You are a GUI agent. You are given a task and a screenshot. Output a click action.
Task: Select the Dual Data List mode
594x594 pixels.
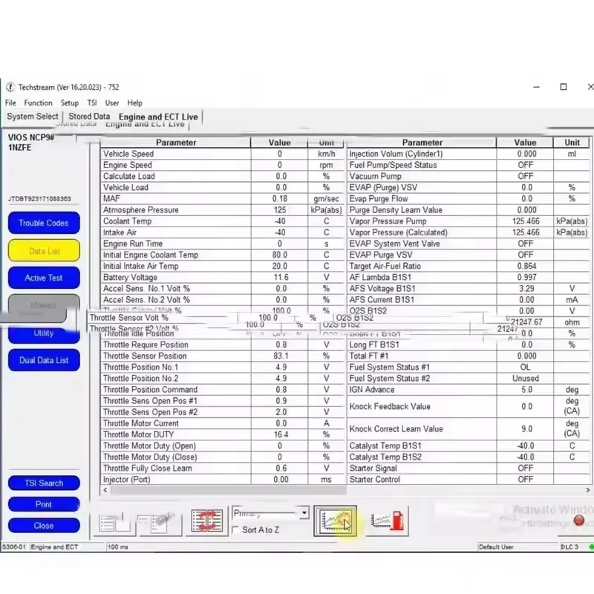point(43,360)
